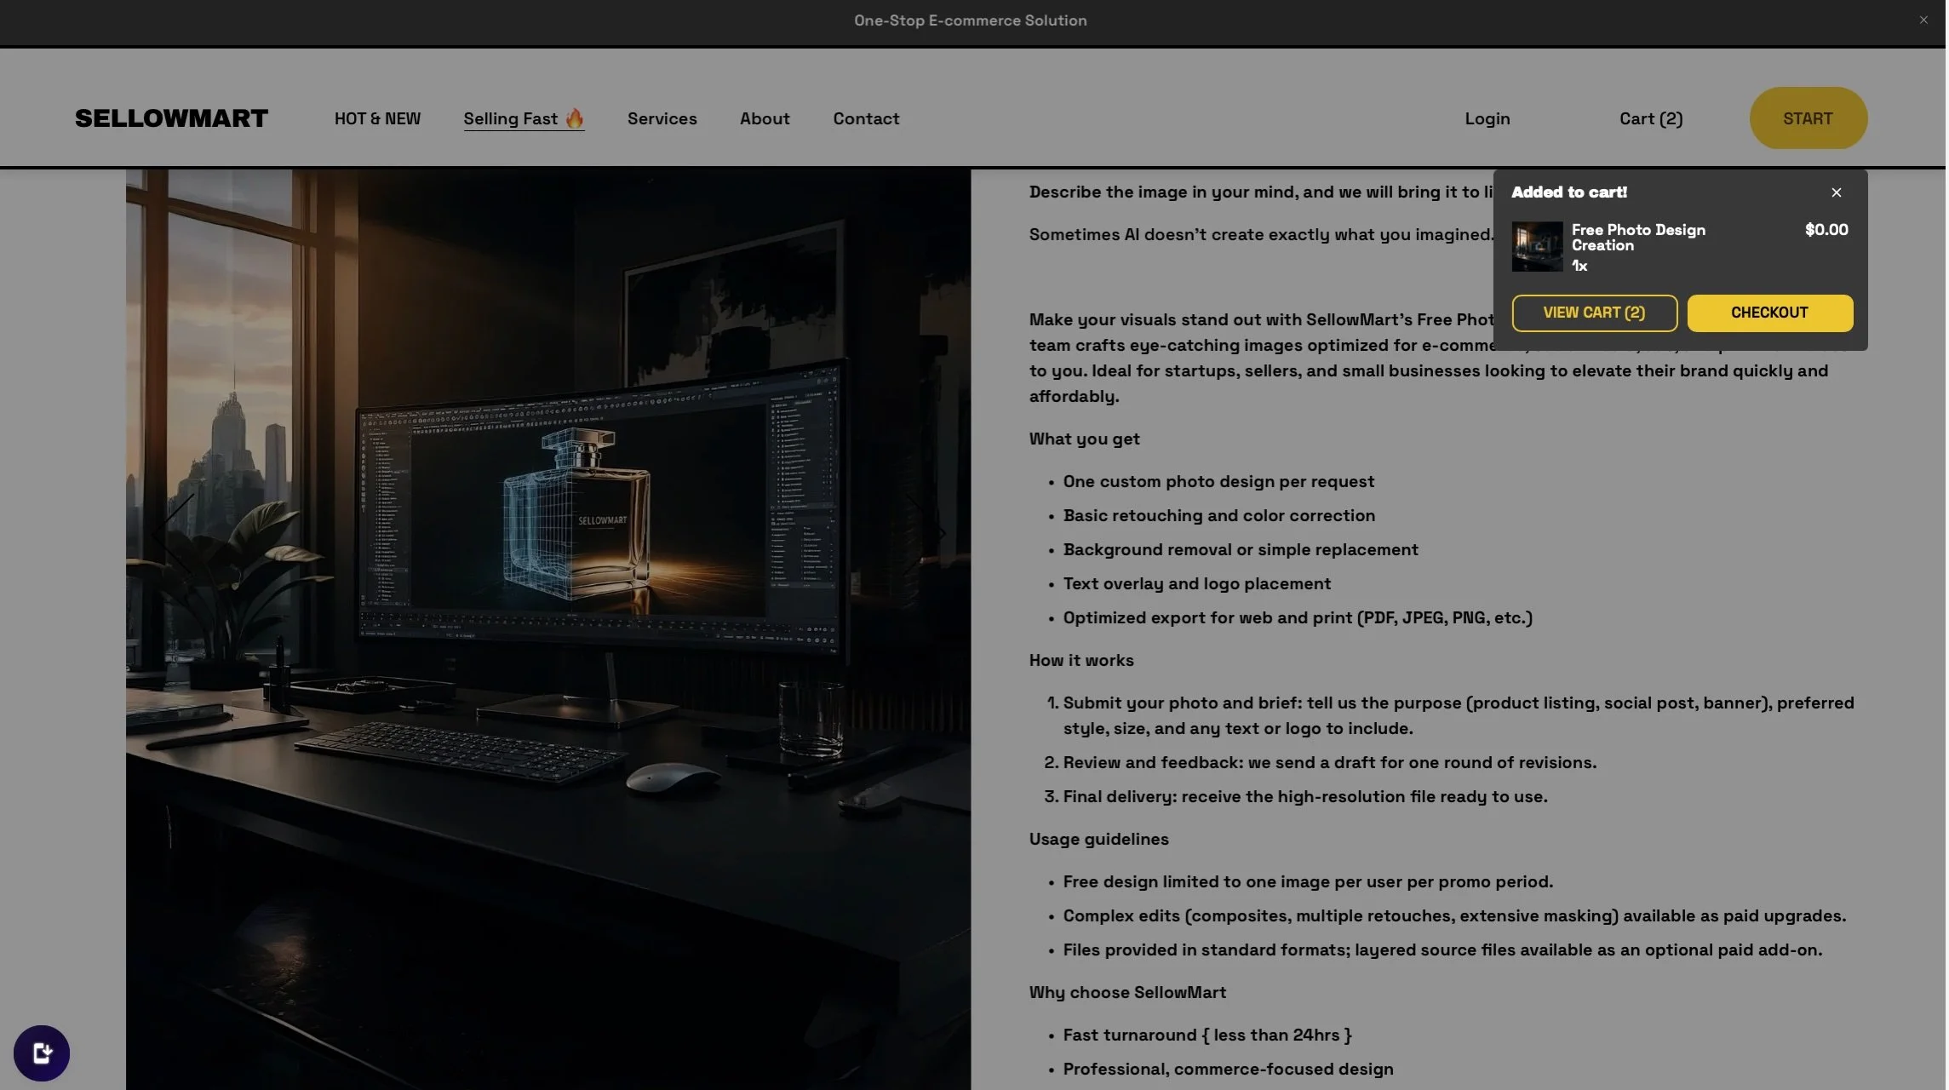
Task: Click 'Free design limited to one image' bullet
Action: 1308,882
